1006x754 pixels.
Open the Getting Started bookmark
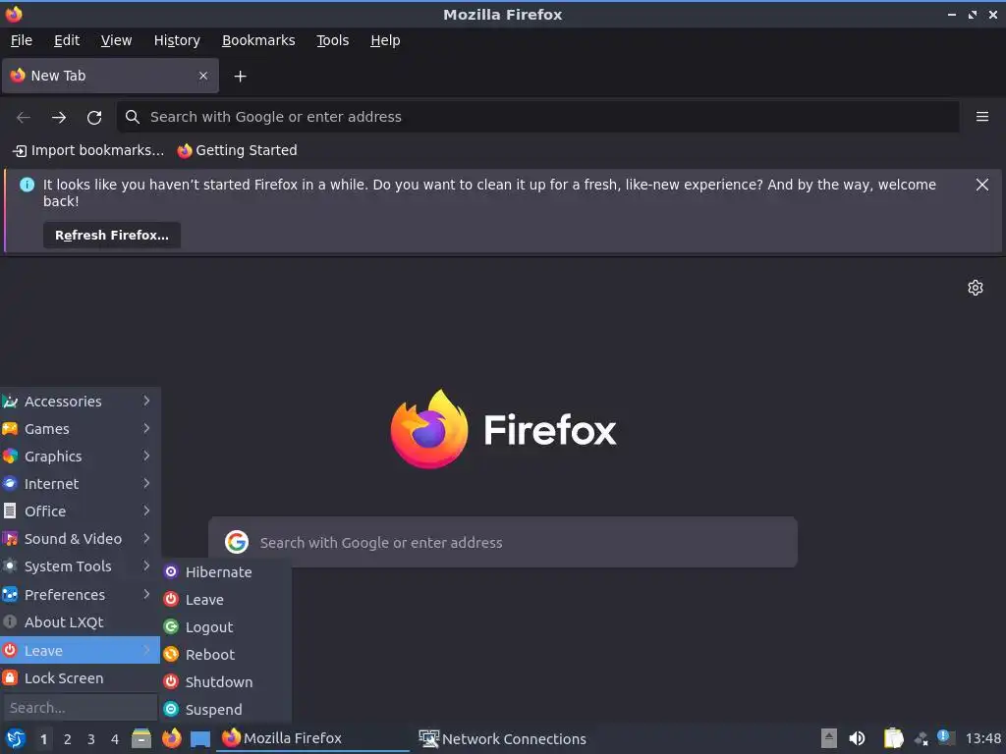tap(238, 150)
